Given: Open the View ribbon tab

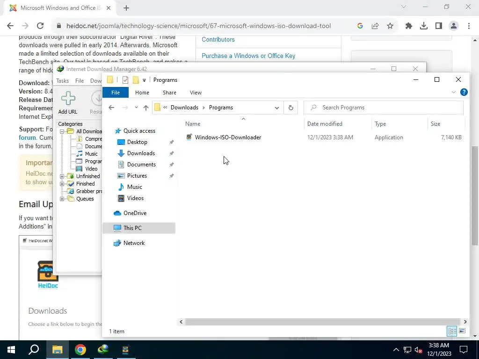Looking at the screenshot, I should pos(196,93).
